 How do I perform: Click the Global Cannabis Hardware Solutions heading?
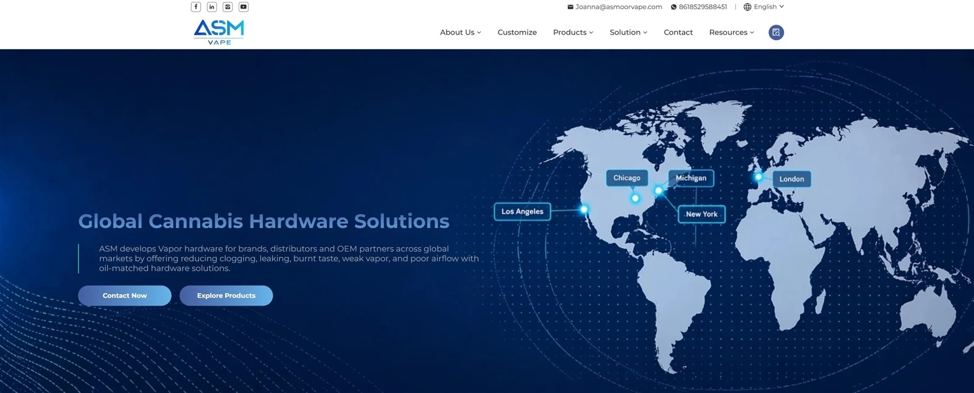click(264, 221)
